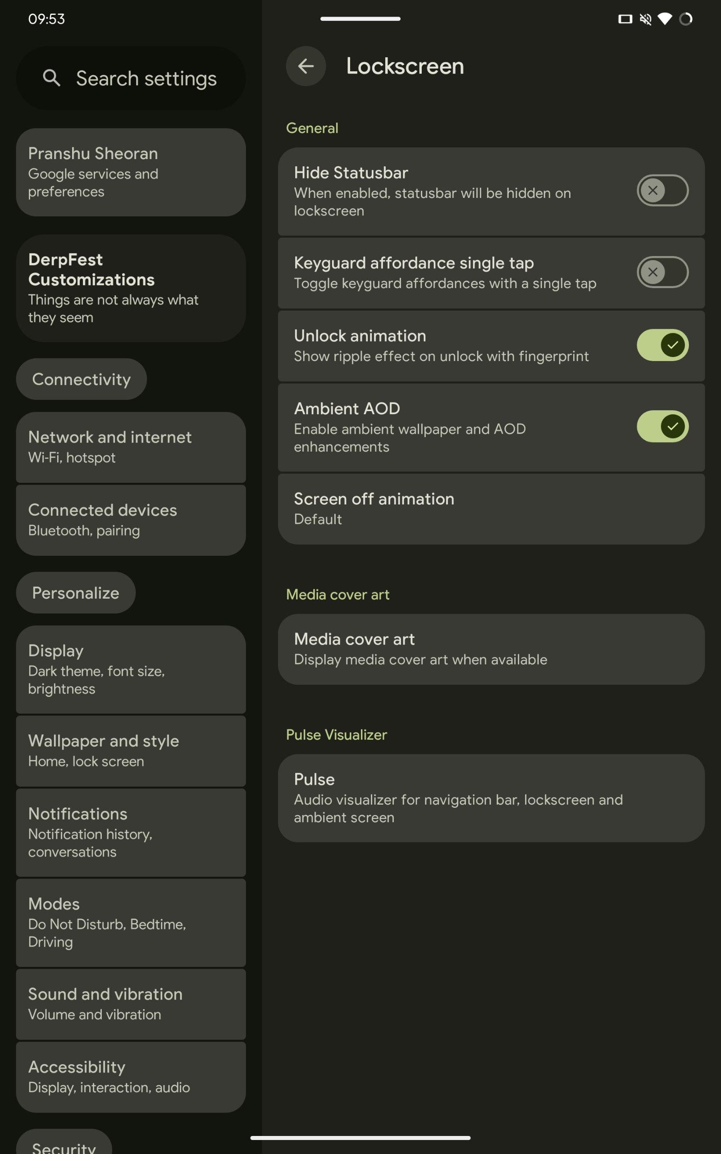
Task: Open Media cover art settings
Action: (491, 649)
